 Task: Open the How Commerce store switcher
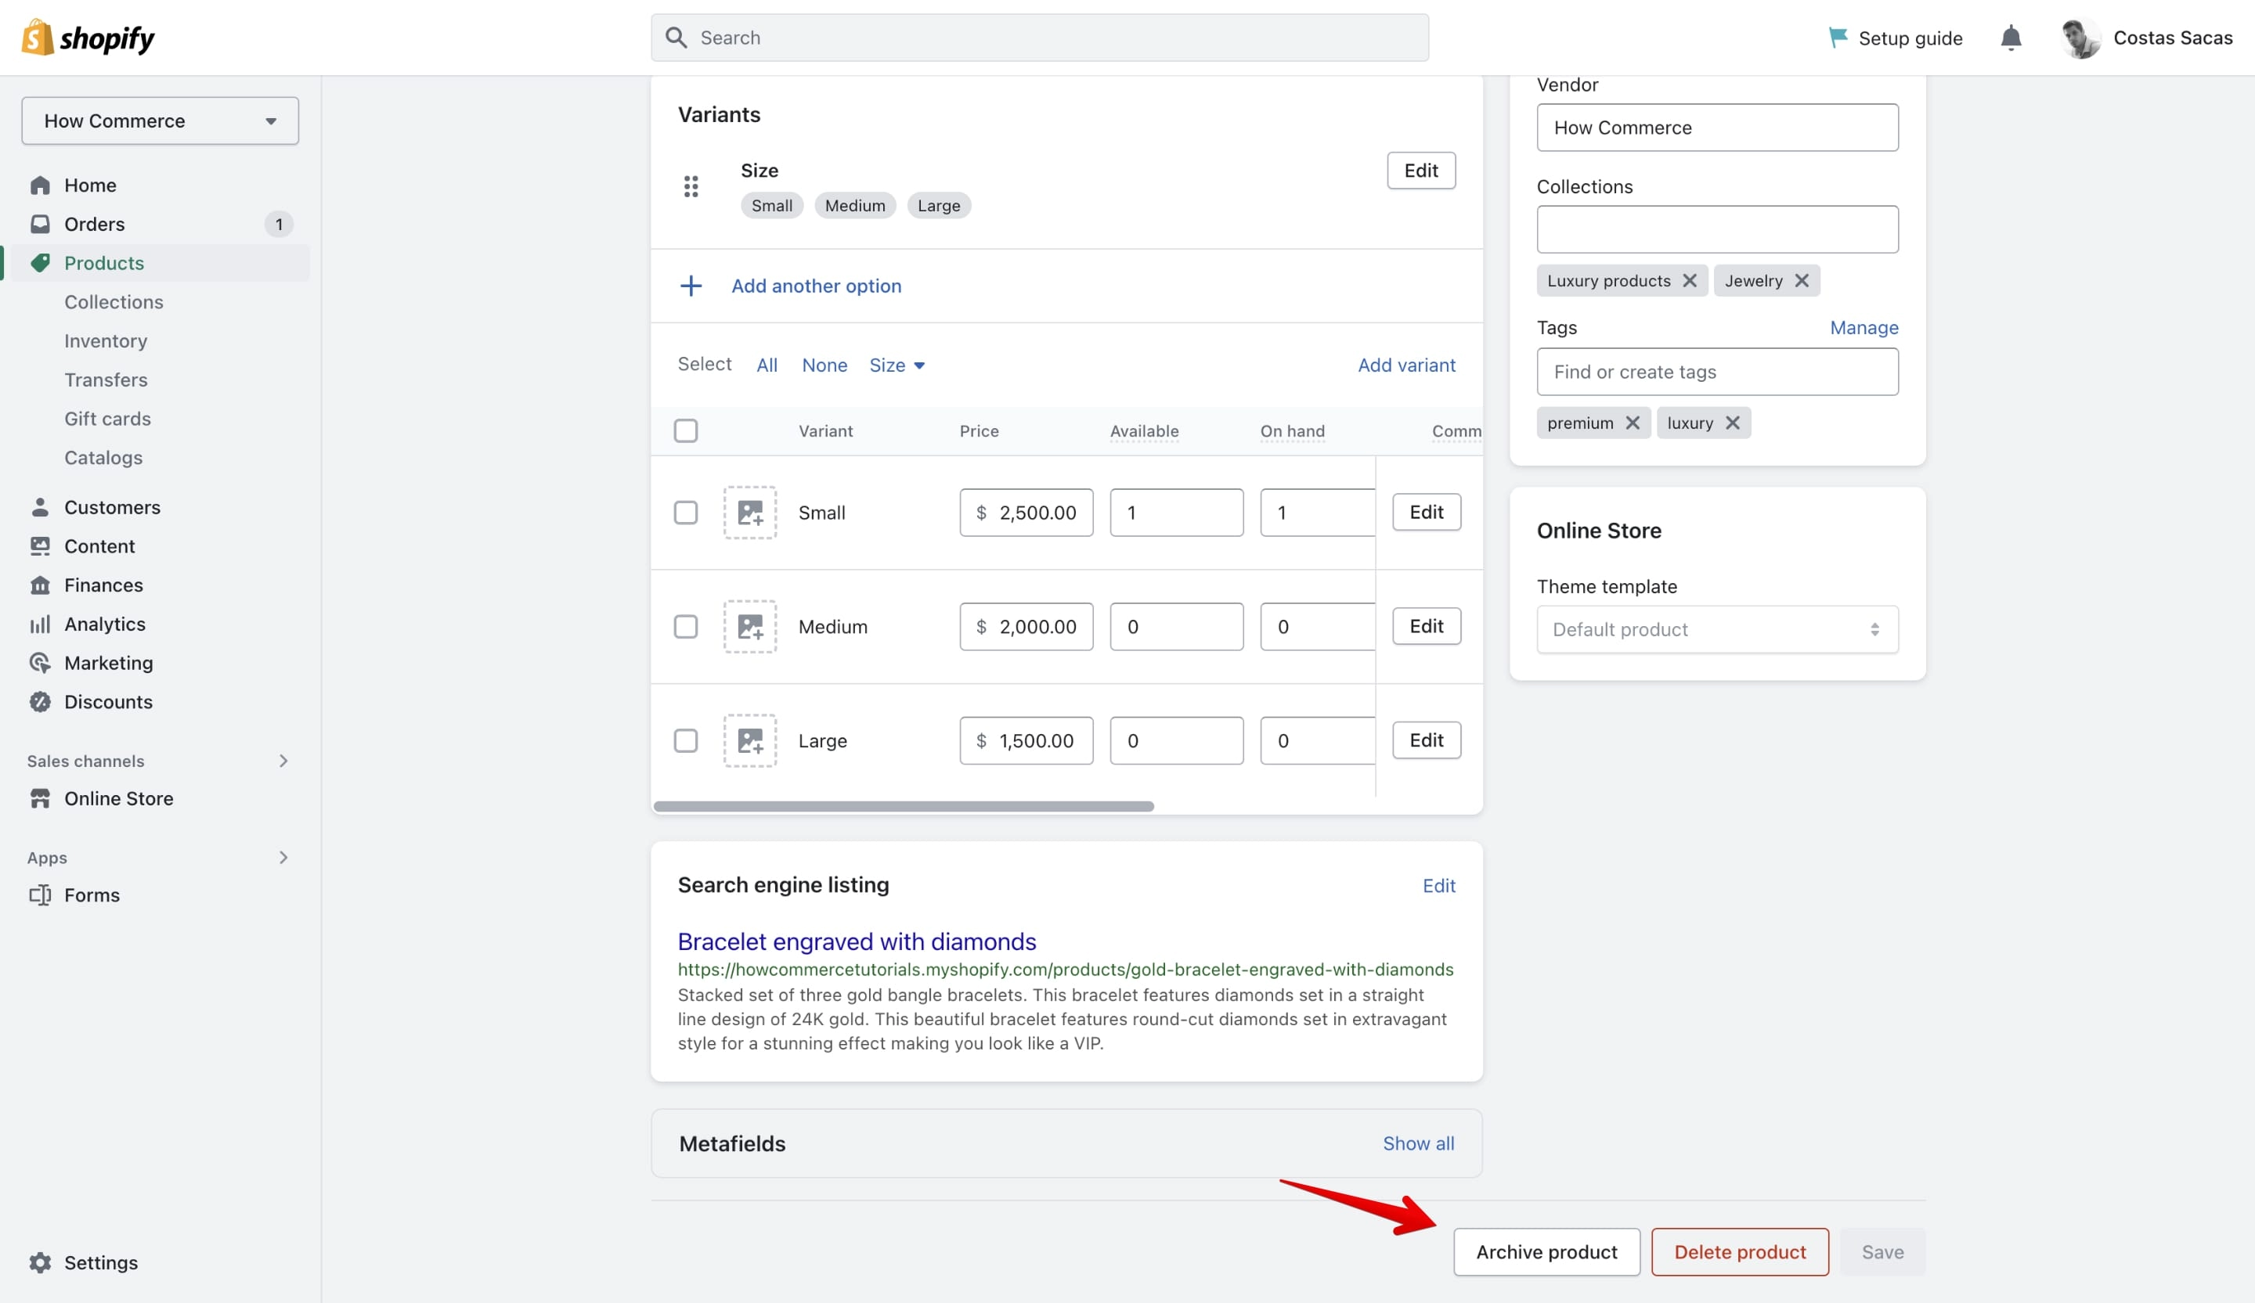click(x=161, y=121)
